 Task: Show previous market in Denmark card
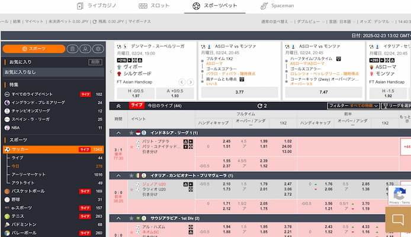pyautogui.click(x=182, y=82)
